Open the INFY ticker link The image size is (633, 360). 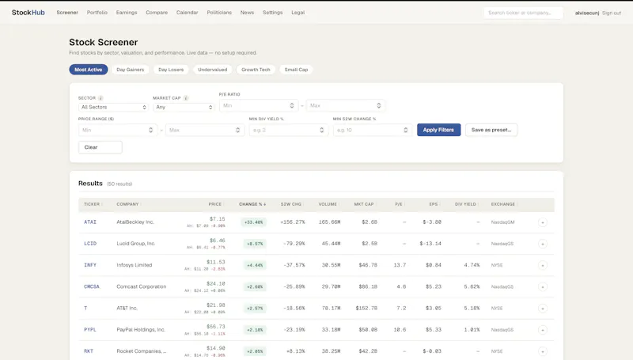pyautogui.click(x=90, y=265)
